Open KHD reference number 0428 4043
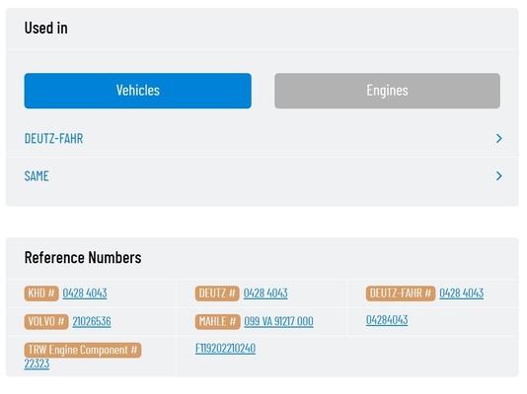 tap(85, 294)
